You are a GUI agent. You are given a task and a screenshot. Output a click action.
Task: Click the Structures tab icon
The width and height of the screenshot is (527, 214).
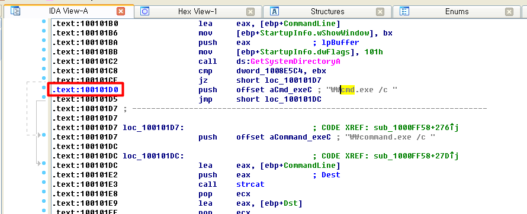point(275,11)
